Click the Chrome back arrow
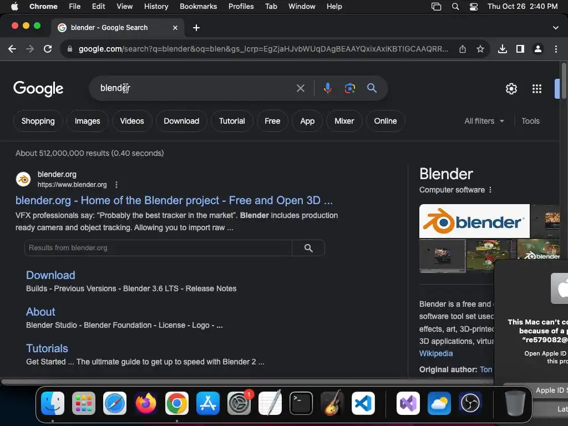 click(12, 49)
